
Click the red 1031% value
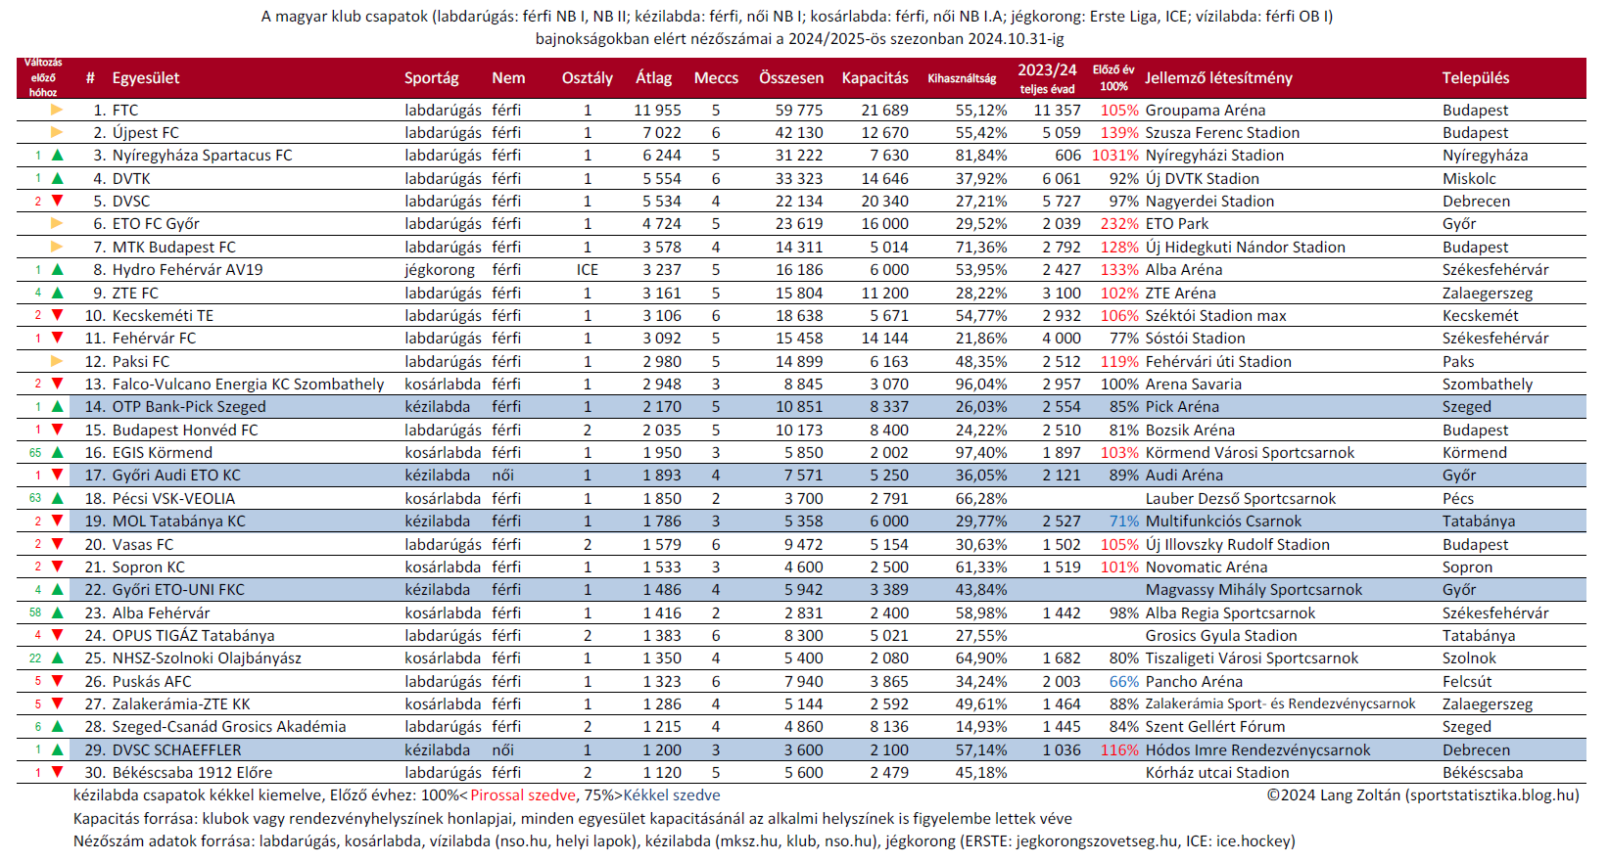click(1114, 156)
